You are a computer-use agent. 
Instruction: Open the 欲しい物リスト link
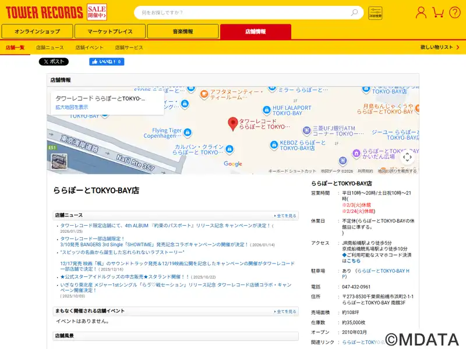pyautogui.click(x=437, y=47)
